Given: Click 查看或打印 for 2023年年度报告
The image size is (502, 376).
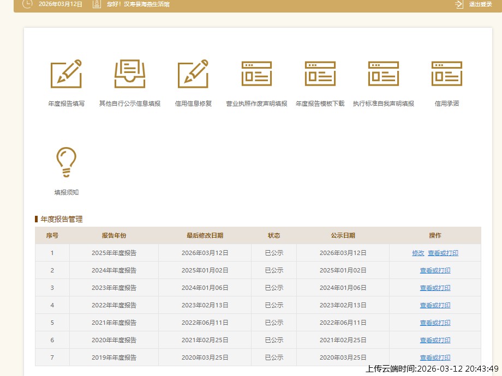Looking at the screenshot, I should 435,288.
